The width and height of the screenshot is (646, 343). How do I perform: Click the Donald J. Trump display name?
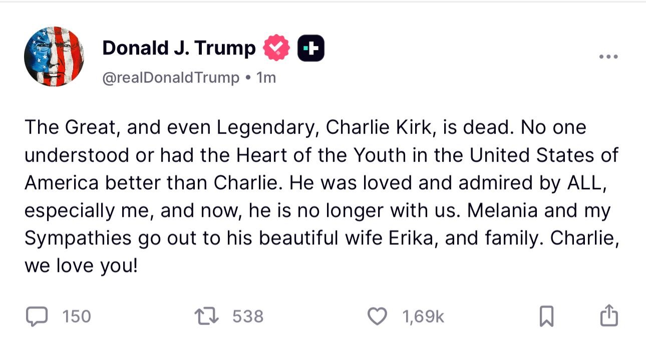[179, 48]
